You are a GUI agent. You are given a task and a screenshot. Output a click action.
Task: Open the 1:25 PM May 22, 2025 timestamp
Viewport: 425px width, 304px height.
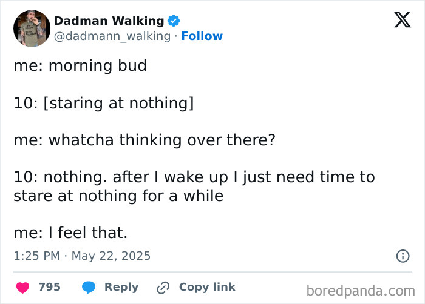(x=82, y=256)
